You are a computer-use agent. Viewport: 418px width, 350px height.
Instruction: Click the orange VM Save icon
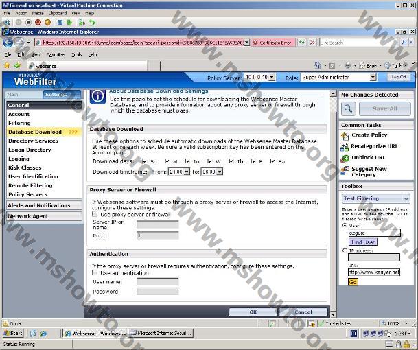(x=47, y=23)
